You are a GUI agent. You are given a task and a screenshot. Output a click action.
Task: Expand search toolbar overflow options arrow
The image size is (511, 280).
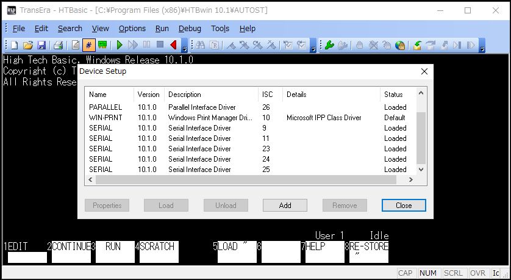coord(313,46)
